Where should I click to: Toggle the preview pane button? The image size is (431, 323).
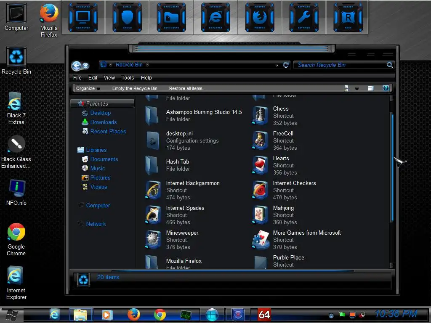(x=371, y=88)
